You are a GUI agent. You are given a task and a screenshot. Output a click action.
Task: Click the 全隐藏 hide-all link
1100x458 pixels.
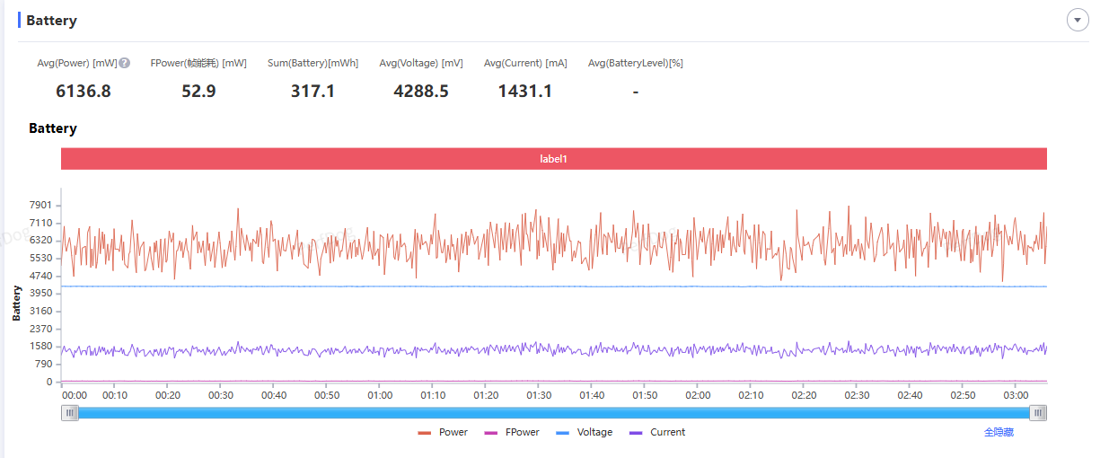[999, 432]
